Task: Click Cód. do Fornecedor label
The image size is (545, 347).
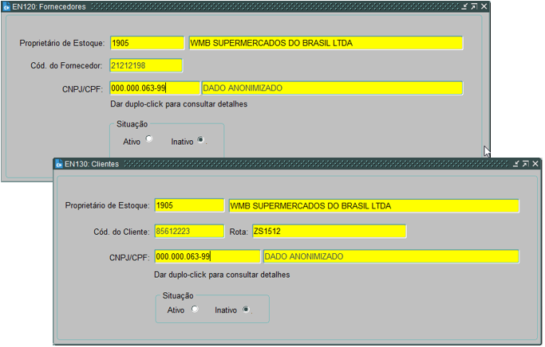Action: point(66,65)
